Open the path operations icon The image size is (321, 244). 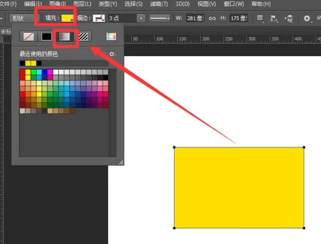click(260, 18)
